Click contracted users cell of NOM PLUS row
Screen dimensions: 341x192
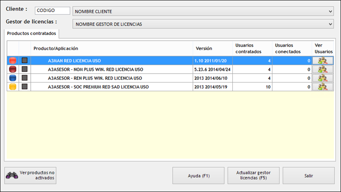pos(252,69)
